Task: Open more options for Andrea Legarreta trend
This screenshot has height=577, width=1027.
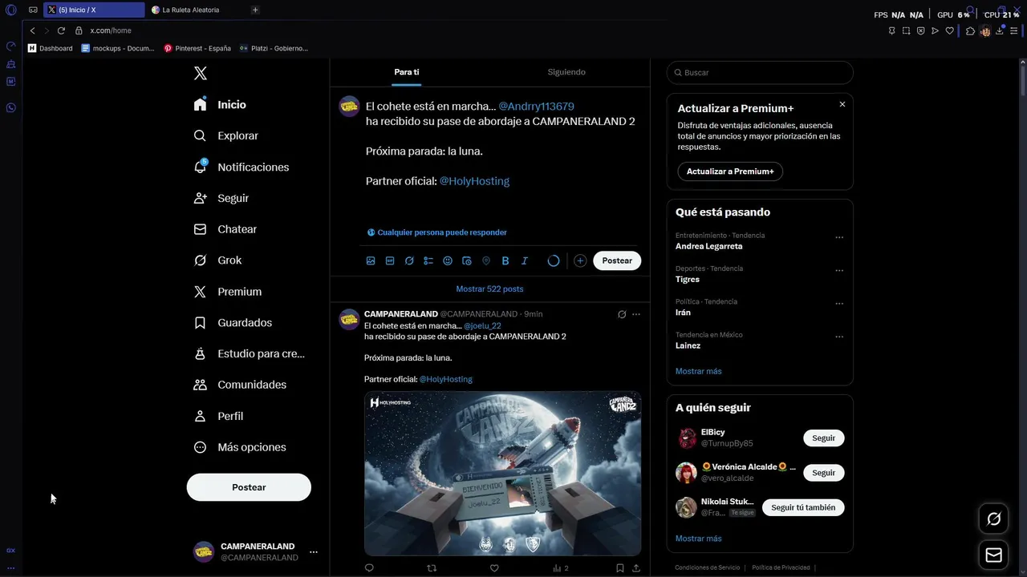Action: point(839,238)
